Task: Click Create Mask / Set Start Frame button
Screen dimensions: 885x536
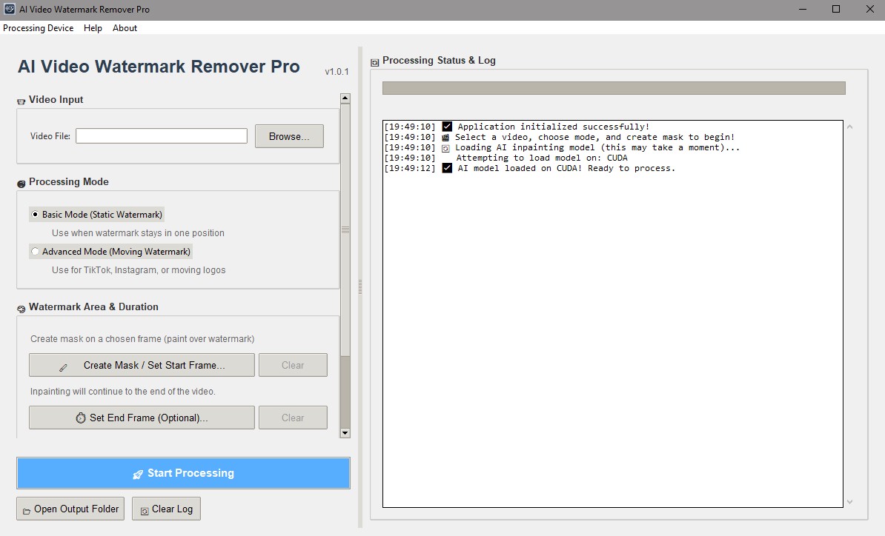Action: 142,365
